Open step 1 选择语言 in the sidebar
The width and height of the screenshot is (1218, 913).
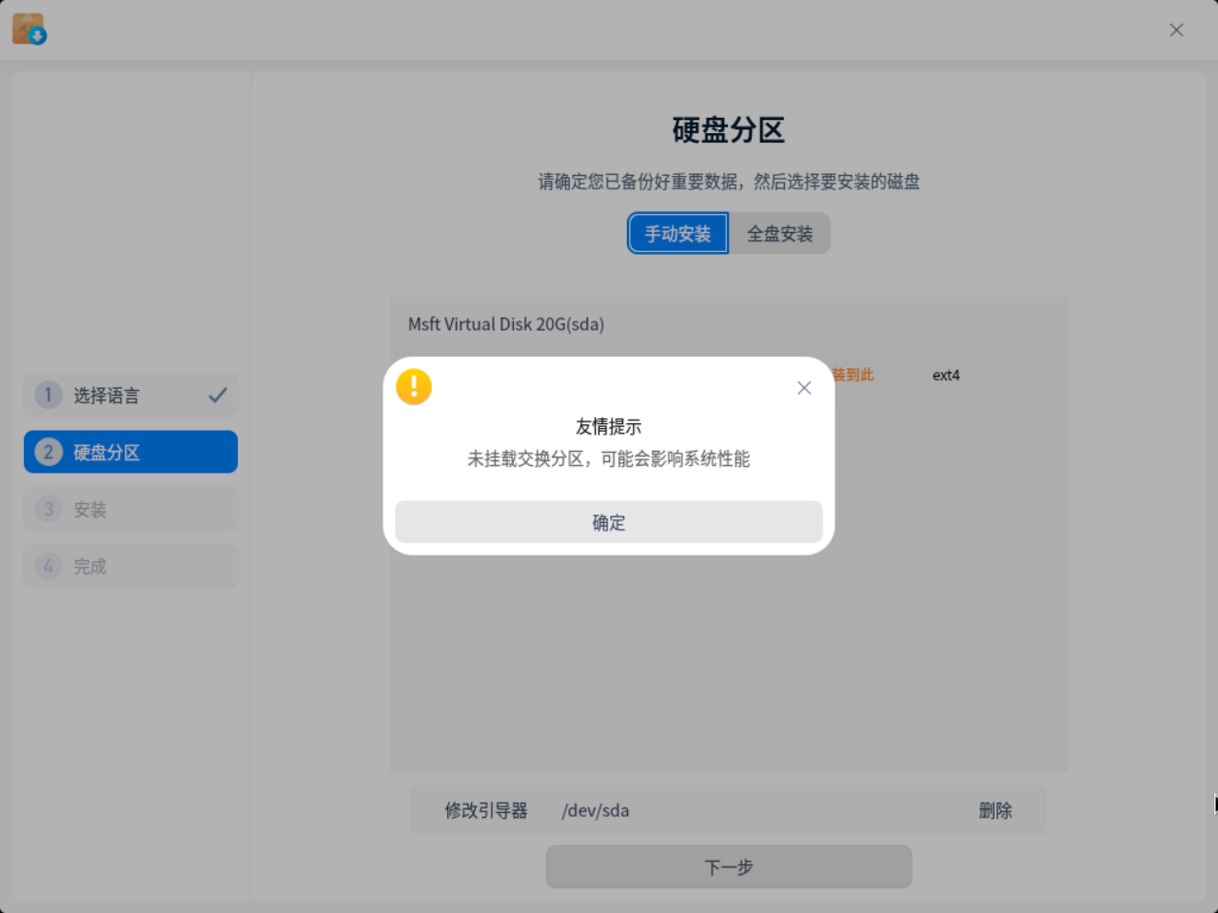131,395
